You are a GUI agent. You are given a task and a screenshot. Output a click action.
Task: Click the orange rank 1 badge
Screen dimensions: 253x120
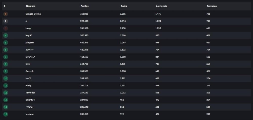coord(6,14)
